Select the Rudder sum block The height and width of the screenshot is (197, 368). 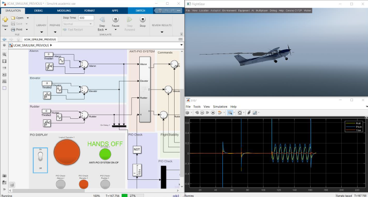click(x=84, y=115)
